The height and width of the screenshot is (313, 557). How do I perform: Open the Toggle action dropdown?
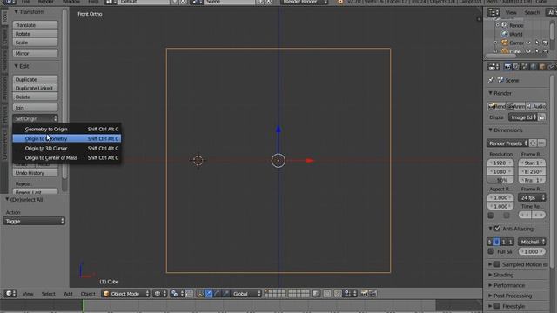coord(34,221)
